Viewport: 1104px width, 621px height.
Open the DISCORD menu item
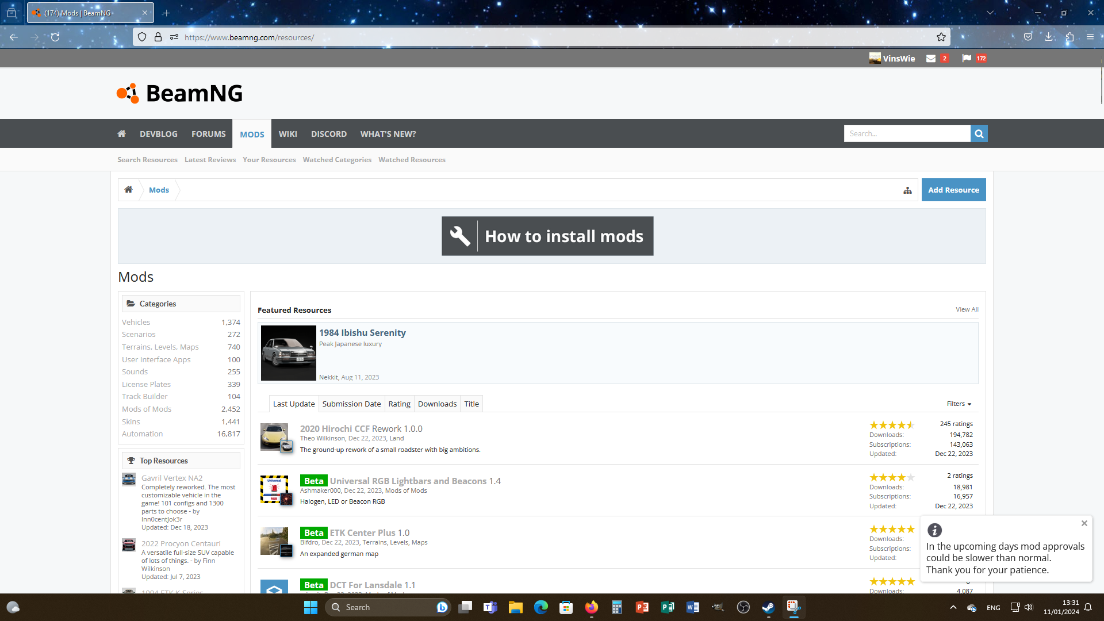coord(329,133)
